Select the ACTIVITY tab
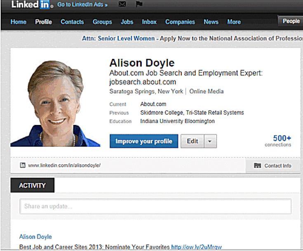303x251 pixels. coord(32,185)
